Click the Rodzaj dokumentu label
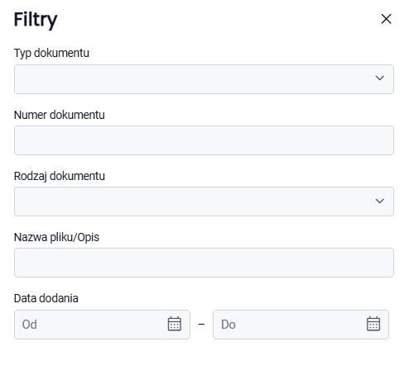This screenshot has width=409, height=370. click(60, 176)
